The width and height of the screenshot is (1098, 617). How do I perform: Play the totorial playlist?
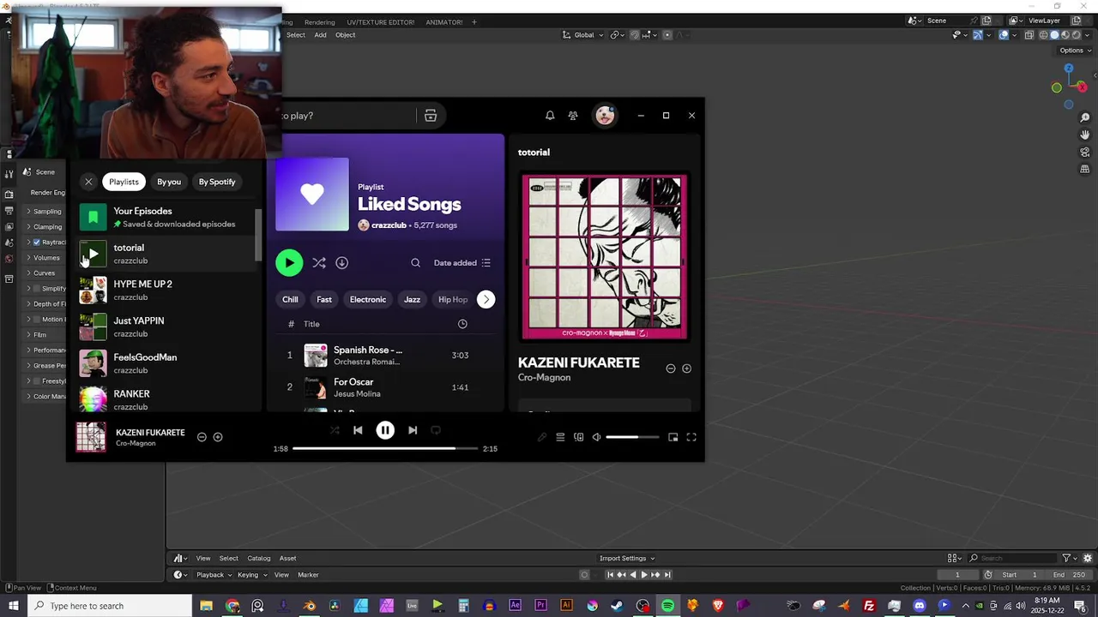93,254
